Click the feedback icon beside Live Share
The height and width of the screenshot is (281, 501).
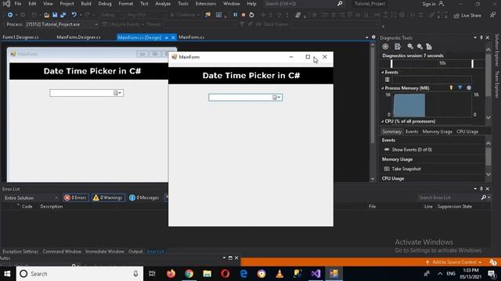pos(493,15)
